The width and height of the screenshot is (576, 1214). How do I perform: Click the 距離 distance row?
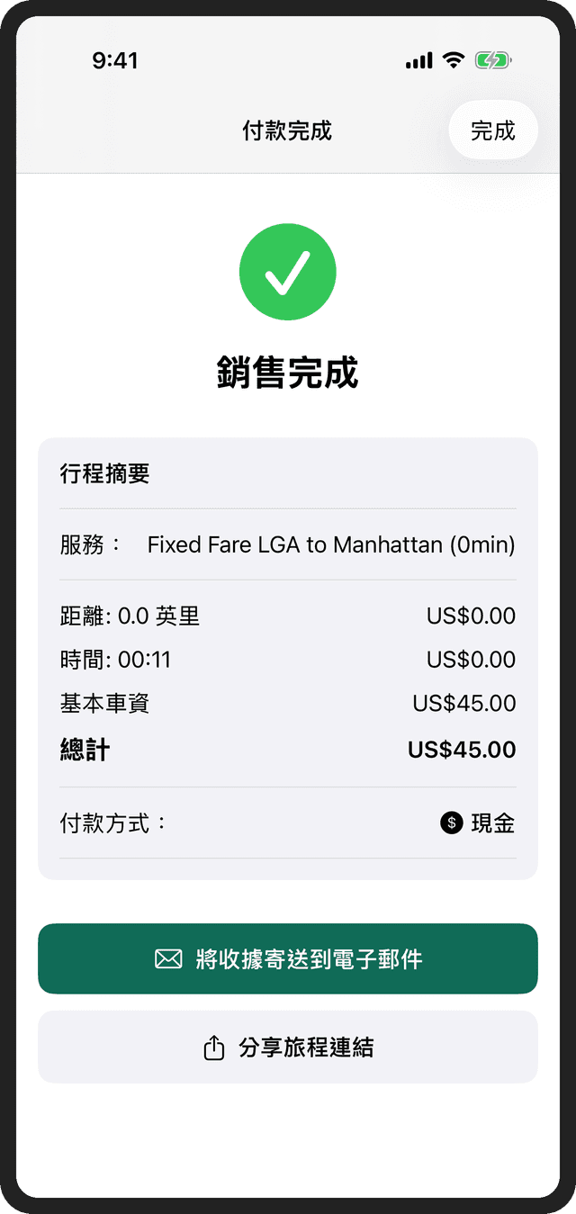point(288,616)
